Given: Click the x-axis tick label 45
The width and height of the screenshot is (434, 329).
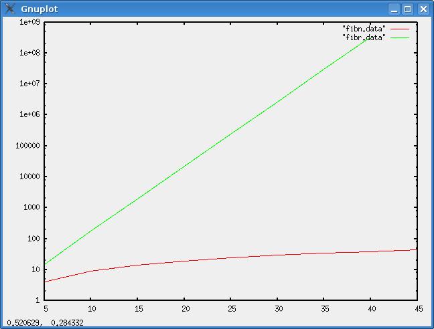Looking at the screenshot, I should click(419, 309).
